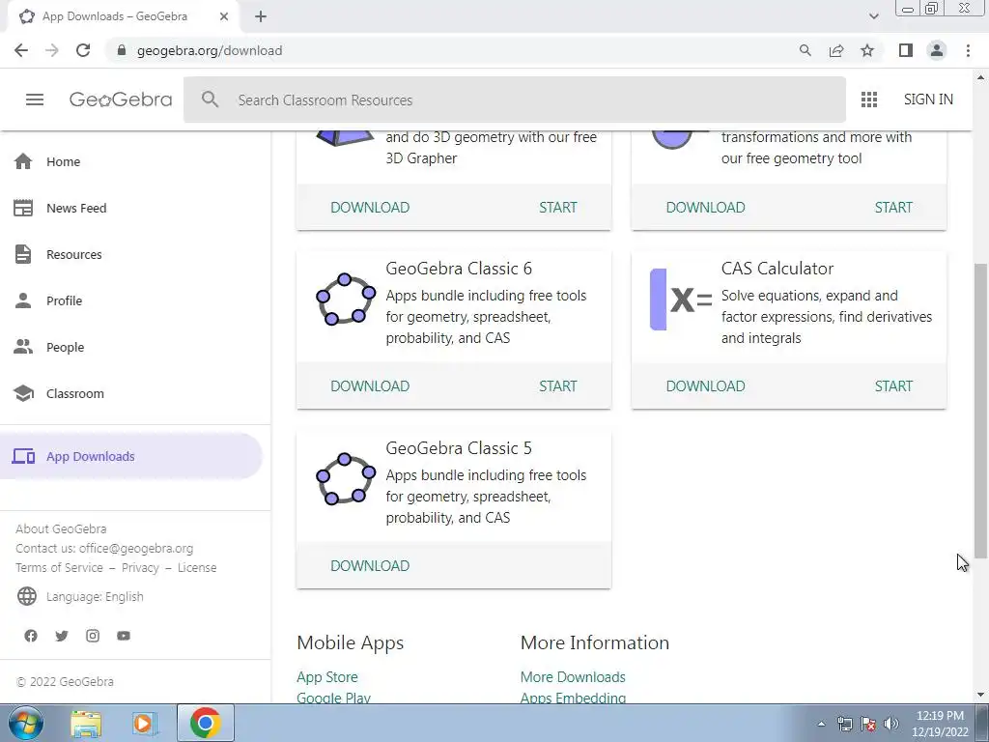Open the Windows Start button
Screen dimensions: 989x742
[26, 723]
